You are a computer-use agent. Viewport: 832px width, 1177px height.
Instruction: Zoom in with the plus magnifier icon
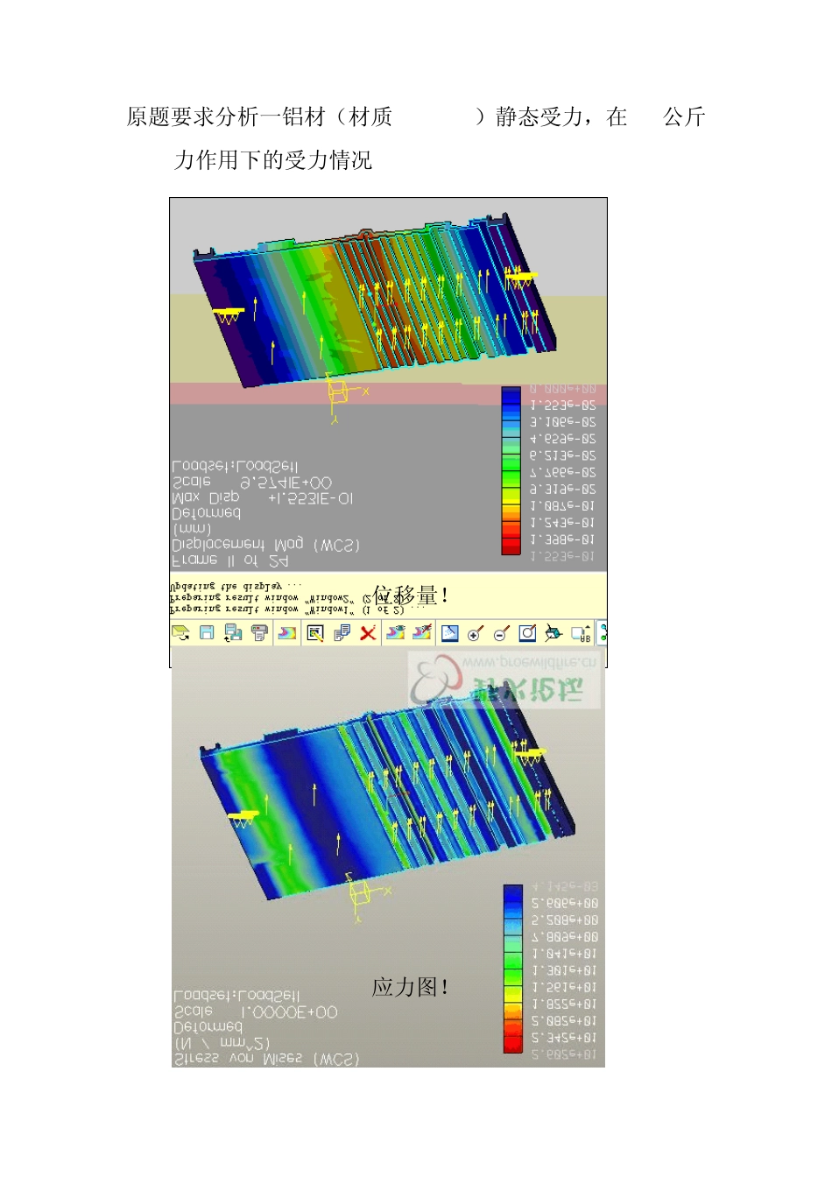click(x=476, y=632)
